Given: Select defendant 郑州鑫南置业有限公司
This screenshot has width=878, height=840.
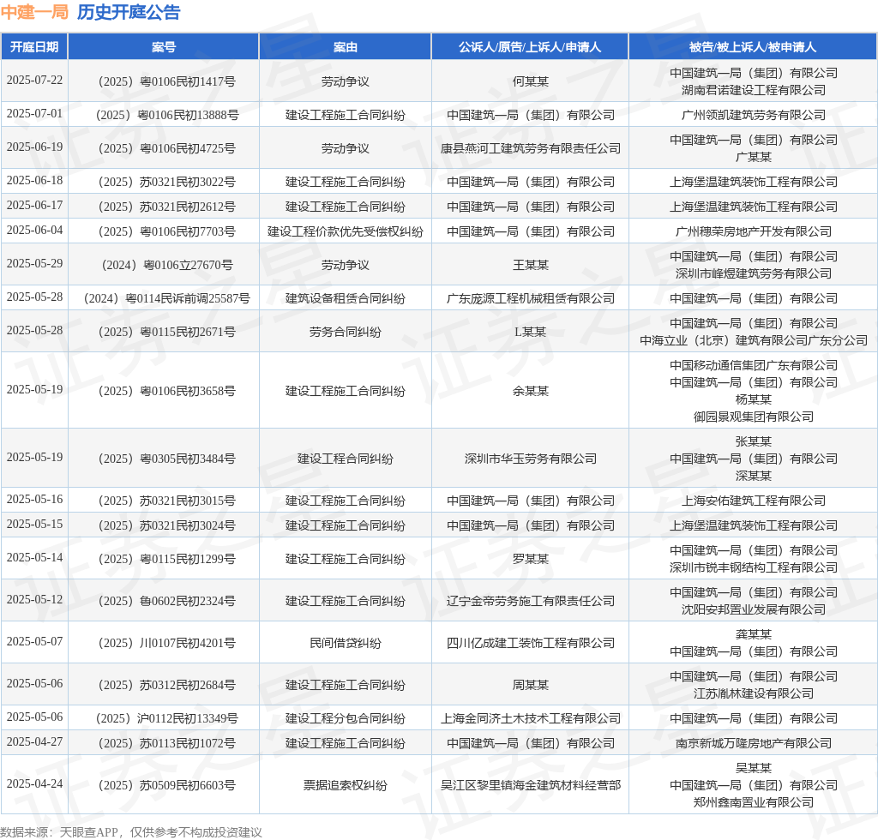Looking at the screenshot, I should click(754, 802).
